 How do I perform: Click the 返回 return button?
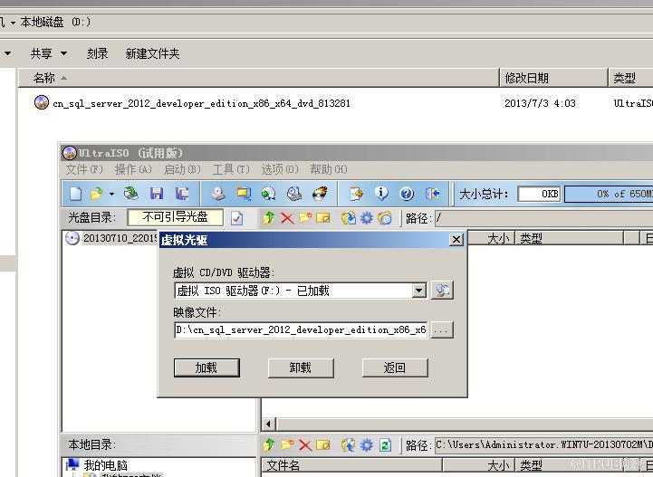point(395,367)
